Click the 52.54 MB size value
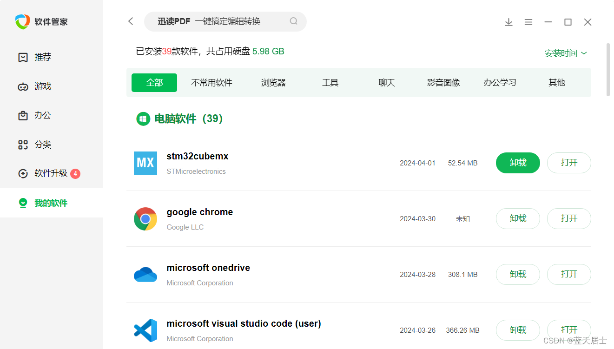This screenshot has width=614, height=349. click(x=462, y=163)
